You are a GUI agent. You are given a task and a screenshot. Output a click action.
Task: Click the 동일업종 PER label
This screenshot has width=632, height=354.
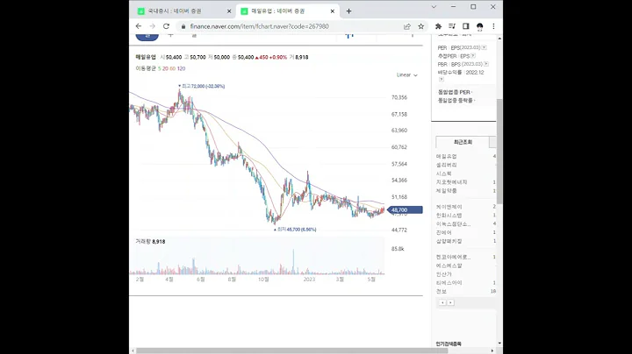pos(455,92)
